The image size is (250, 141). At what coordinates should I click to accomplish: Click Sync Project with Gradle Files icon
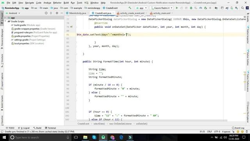pos(227,8)
